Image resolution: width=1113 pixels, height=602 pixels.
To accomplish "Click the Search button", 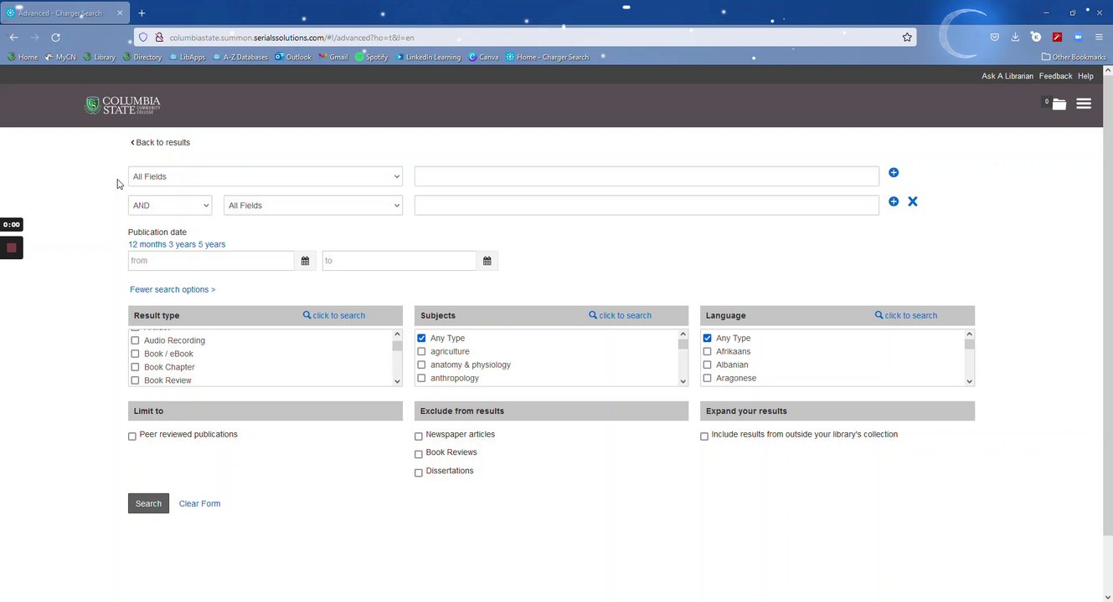I will 148,503.
